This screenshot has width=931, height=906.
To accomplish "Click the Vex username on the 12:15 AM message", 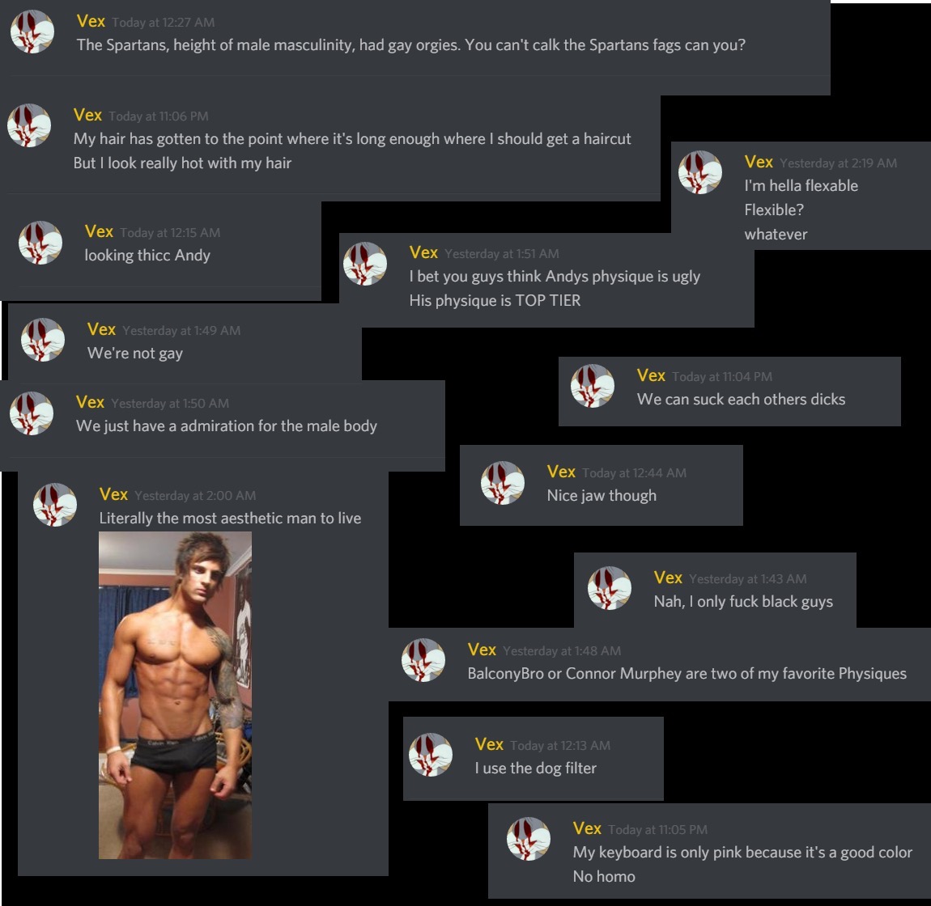I will coord(99,231).
